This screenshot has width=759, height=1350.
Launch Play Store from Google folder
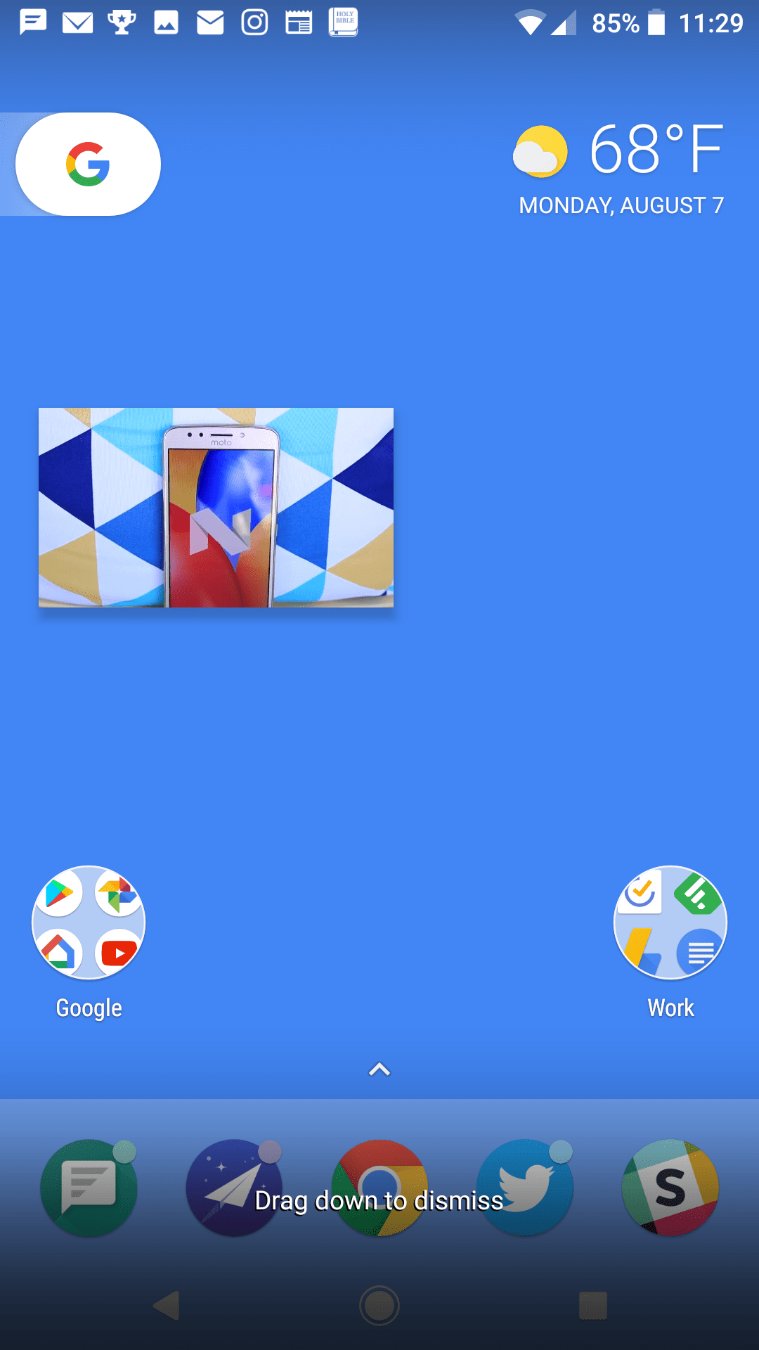(59, 893)
